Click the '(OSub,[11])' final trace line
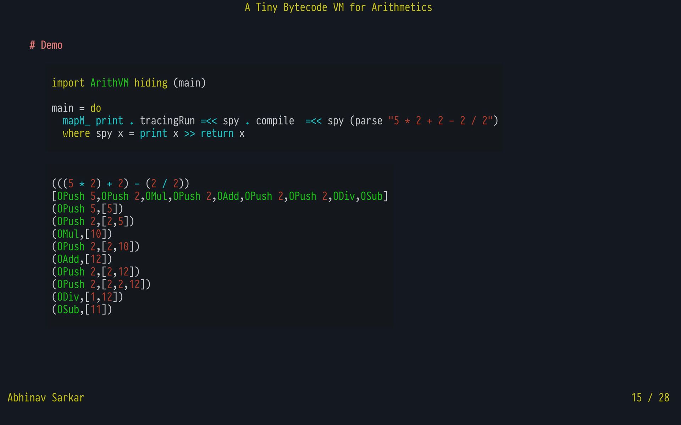 82,310
